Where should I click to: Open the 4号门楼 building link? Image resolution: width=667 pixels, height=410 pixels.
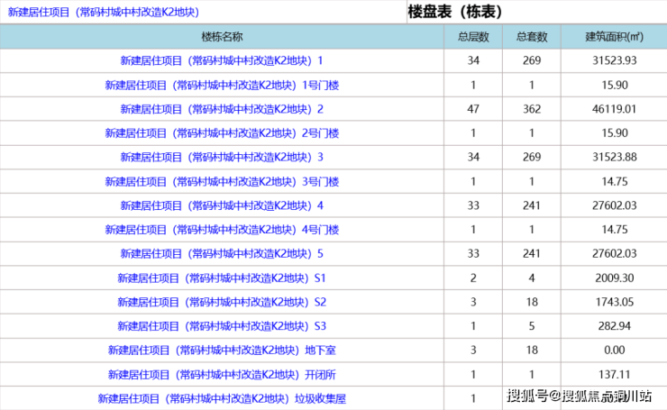[x=222, y=229]
